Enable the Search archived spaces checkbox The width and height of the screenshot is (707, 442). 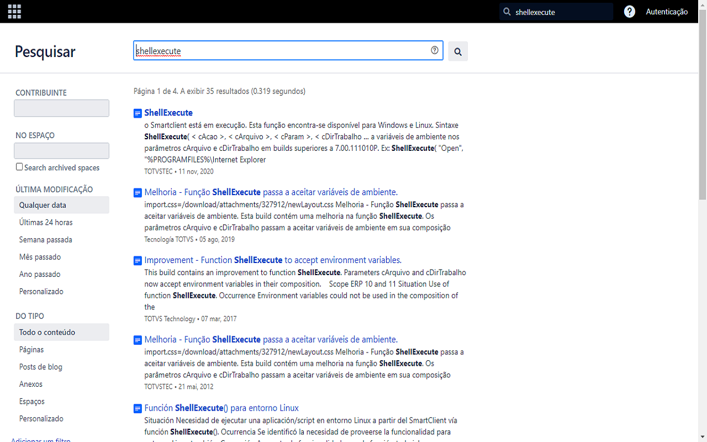[19, 166]
